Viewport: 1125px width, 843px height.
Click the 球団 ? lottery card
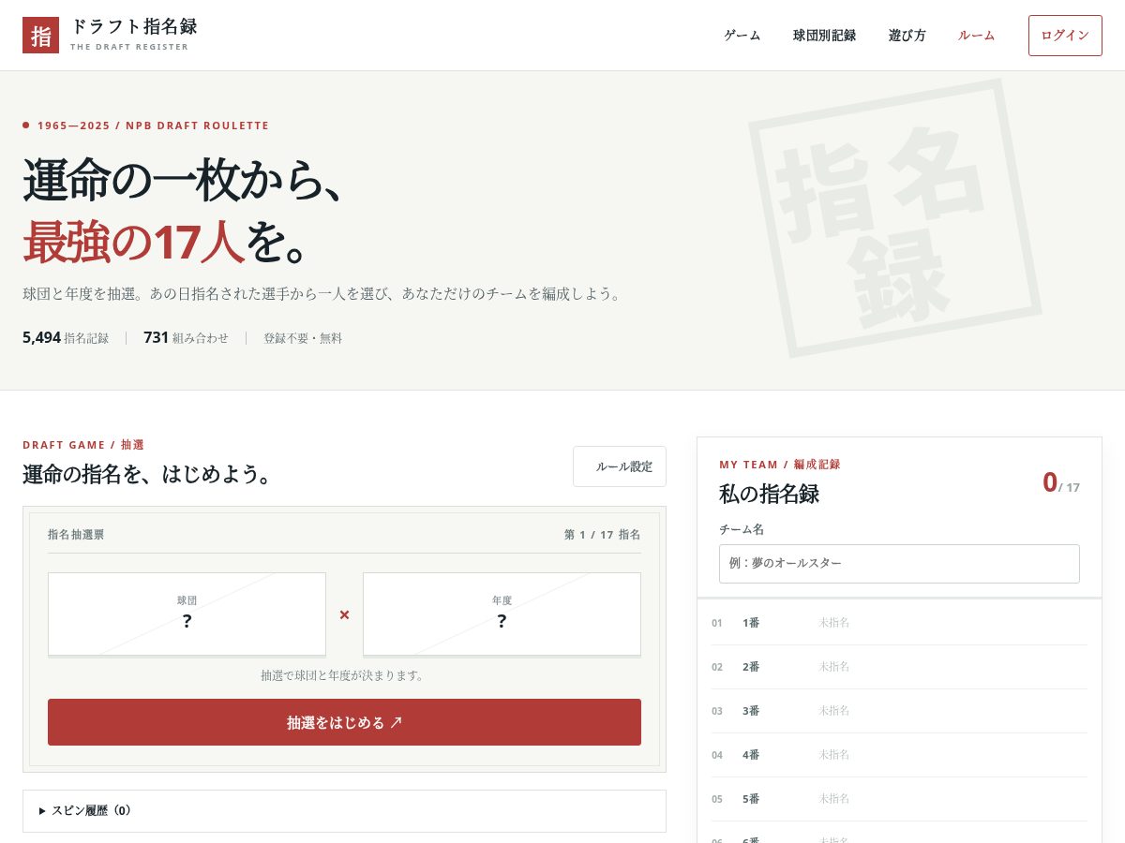[187, 614]
